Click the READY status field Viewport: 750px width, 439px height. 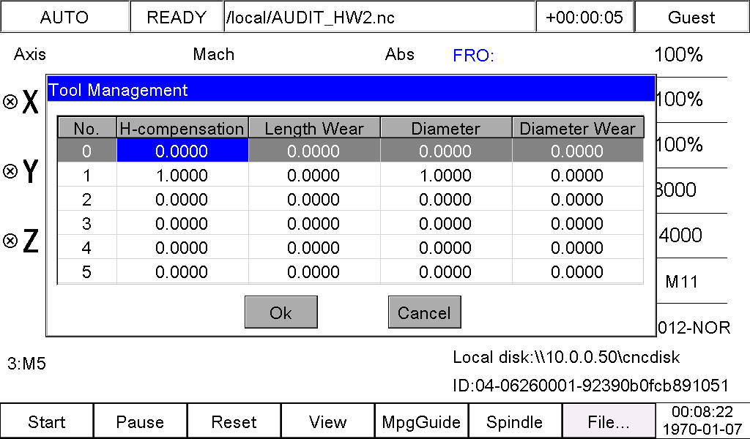(x=177, y=18)
